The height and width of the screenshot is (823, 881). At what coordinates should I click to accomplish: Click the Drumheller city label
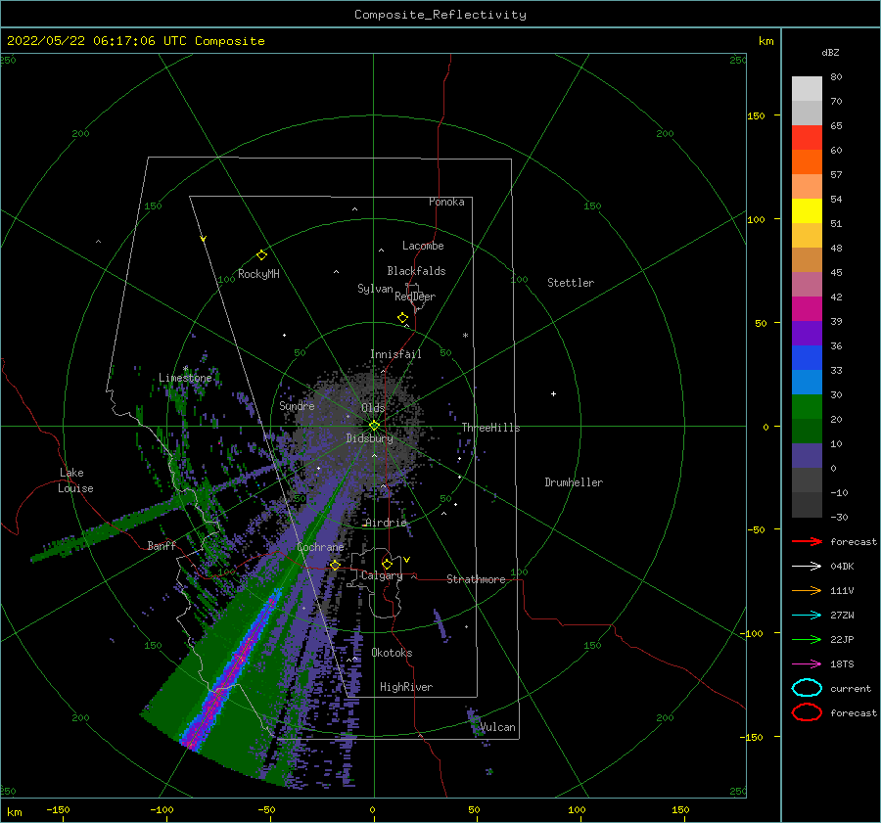pos(574,482)
